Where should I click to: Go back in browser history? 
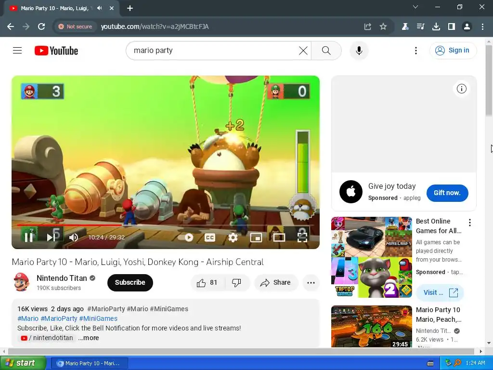click(11, 26)
